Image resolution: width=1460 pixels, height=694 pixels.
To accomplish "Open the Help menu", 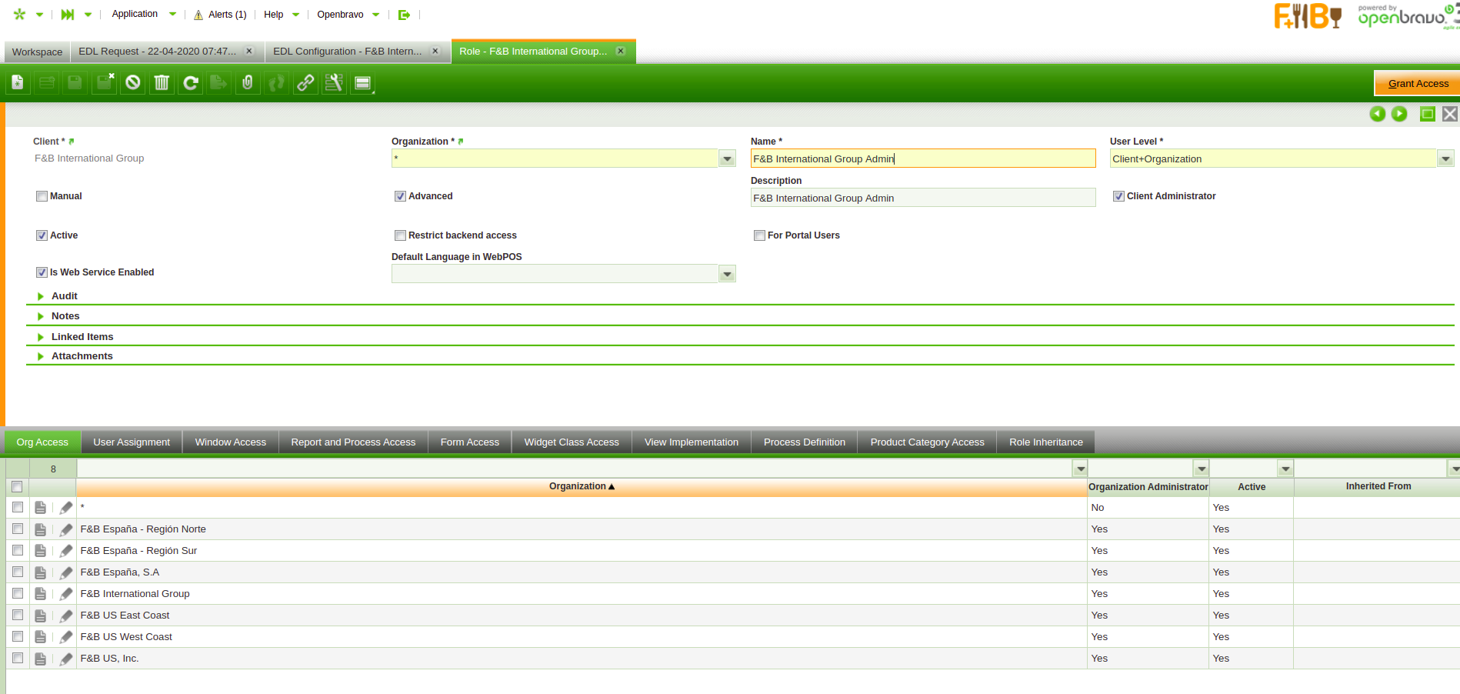I will (x=282, y=15).
